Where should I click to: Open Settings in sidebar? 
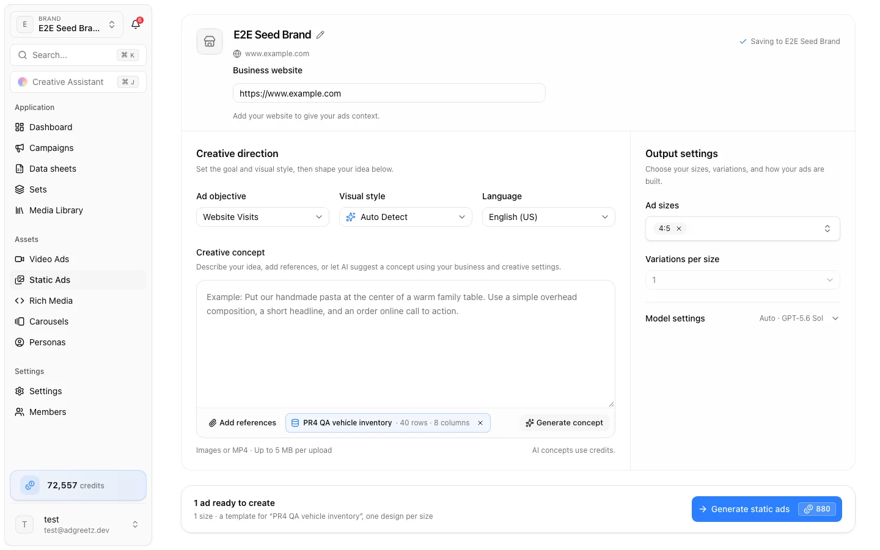click(x=78, y=391)
